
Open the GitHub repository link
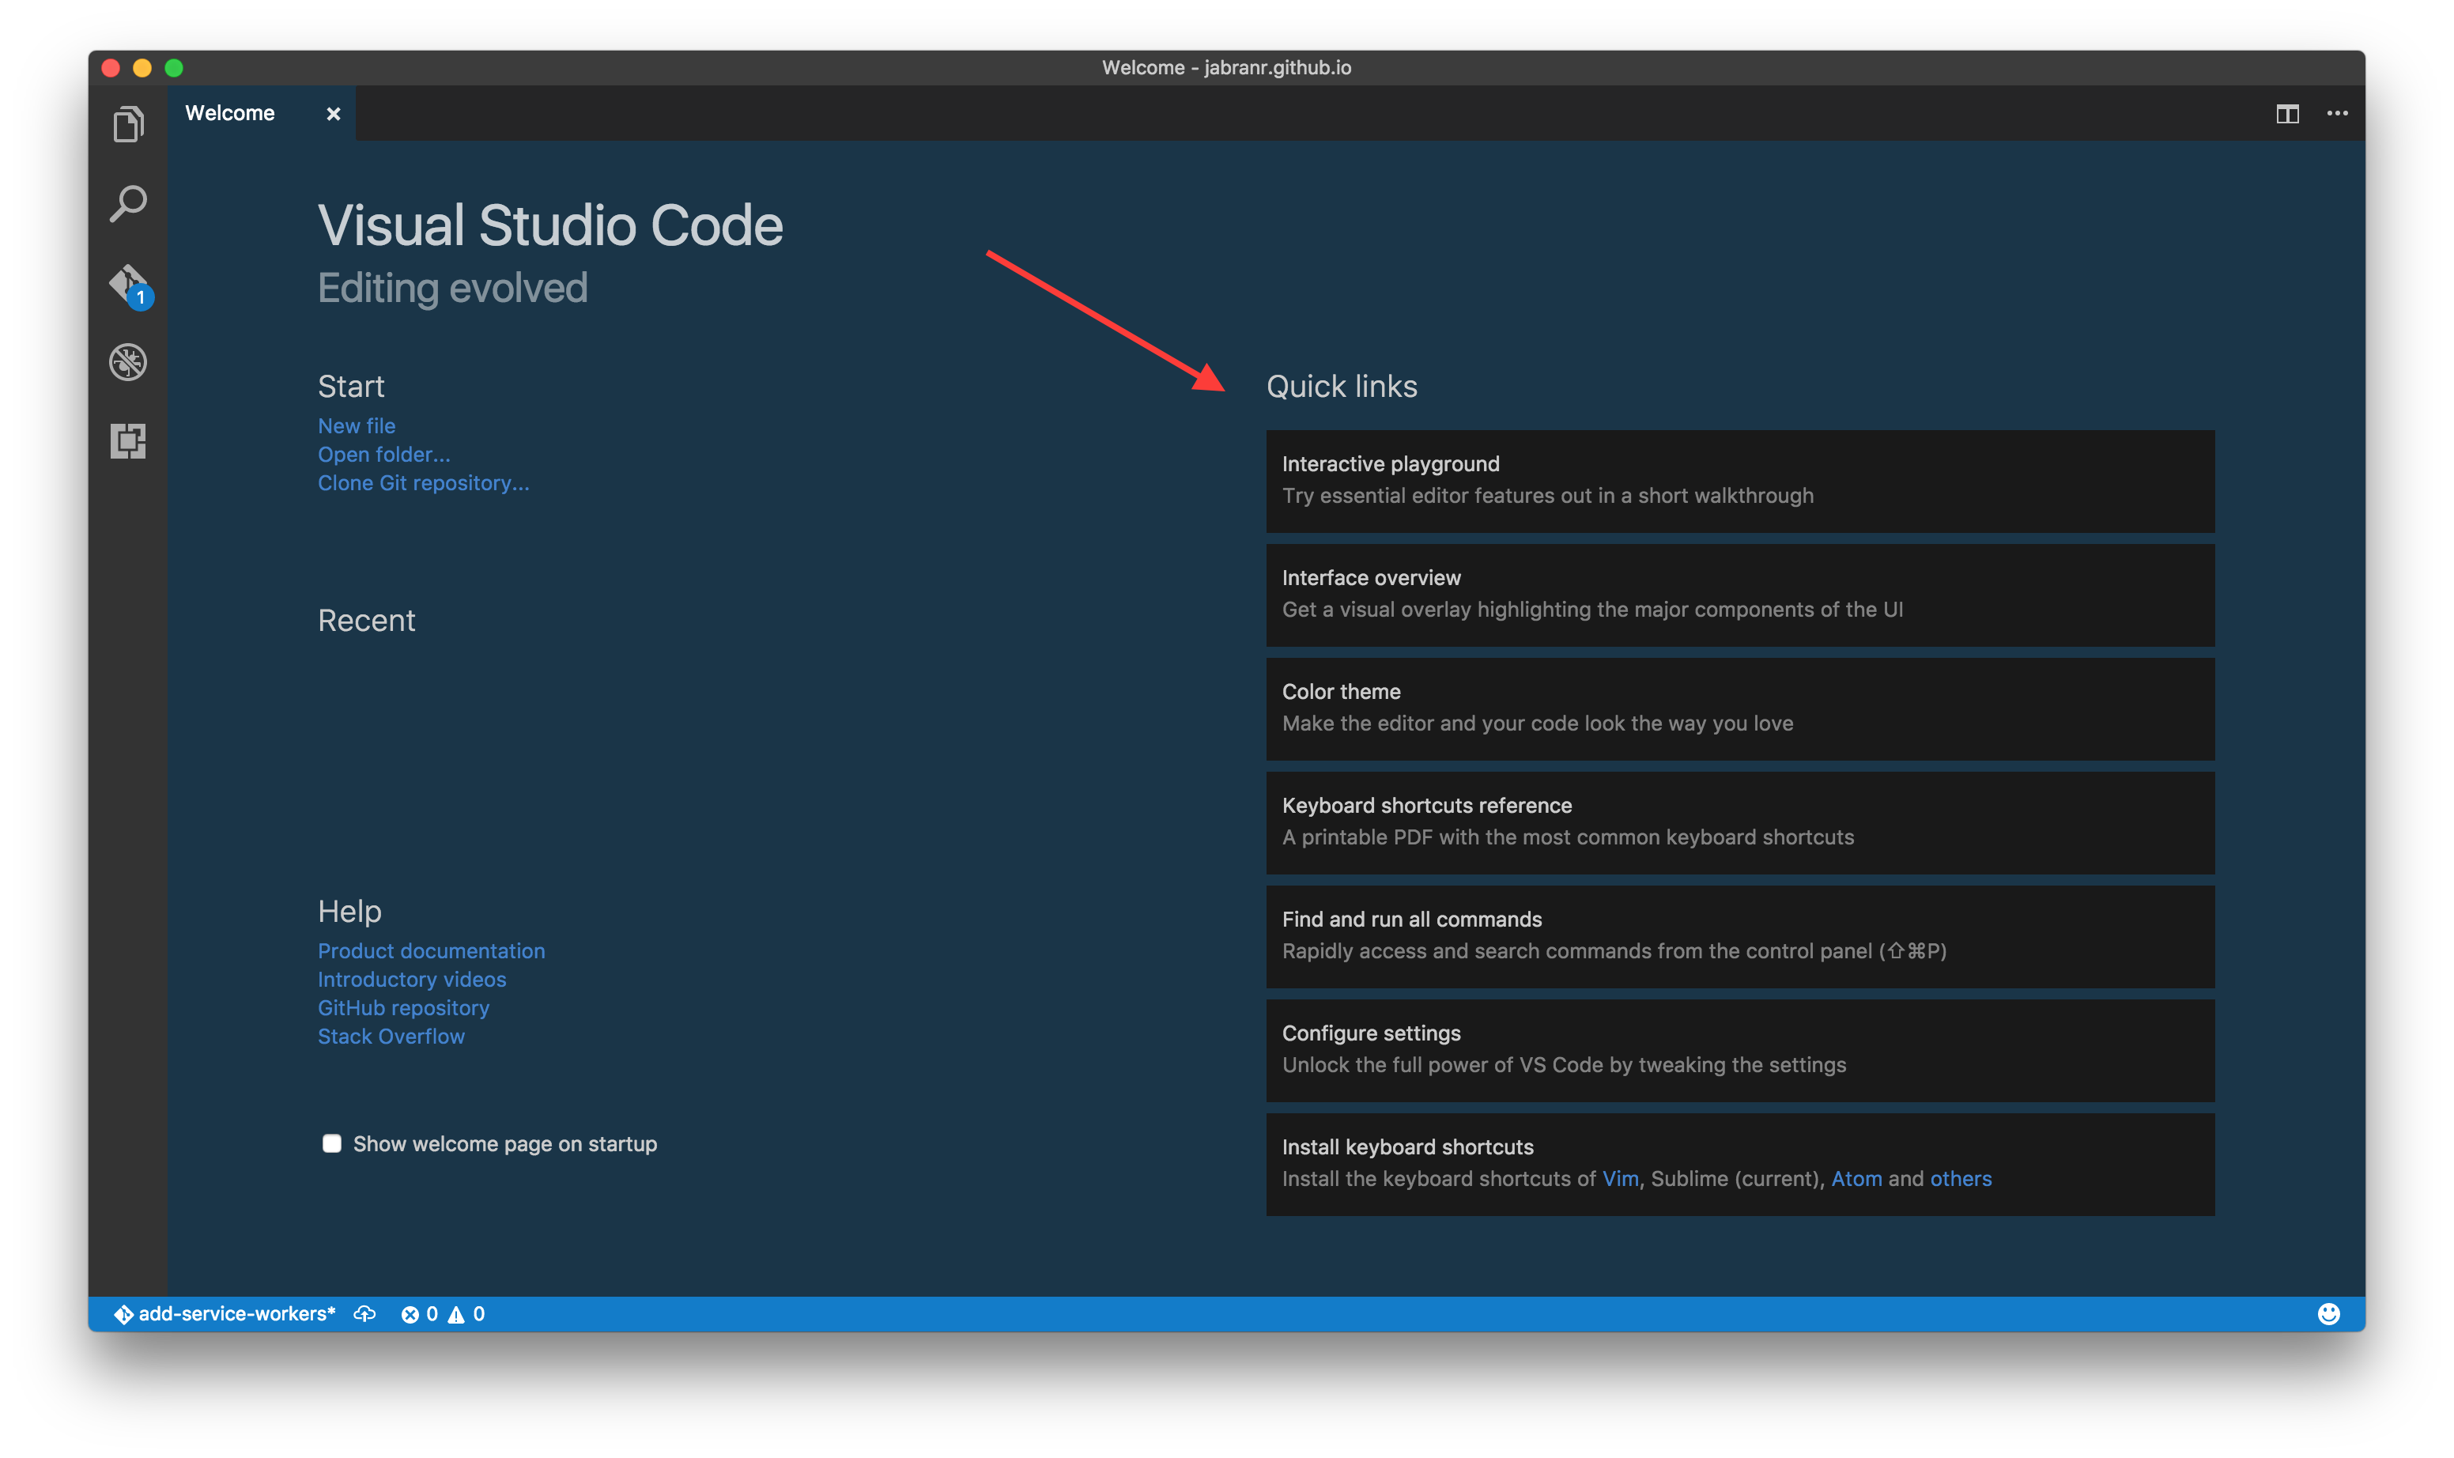402,1007
